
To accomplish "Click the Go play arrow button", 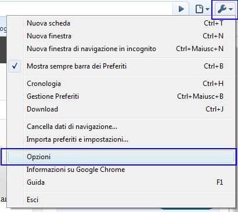I will (181, 9).
